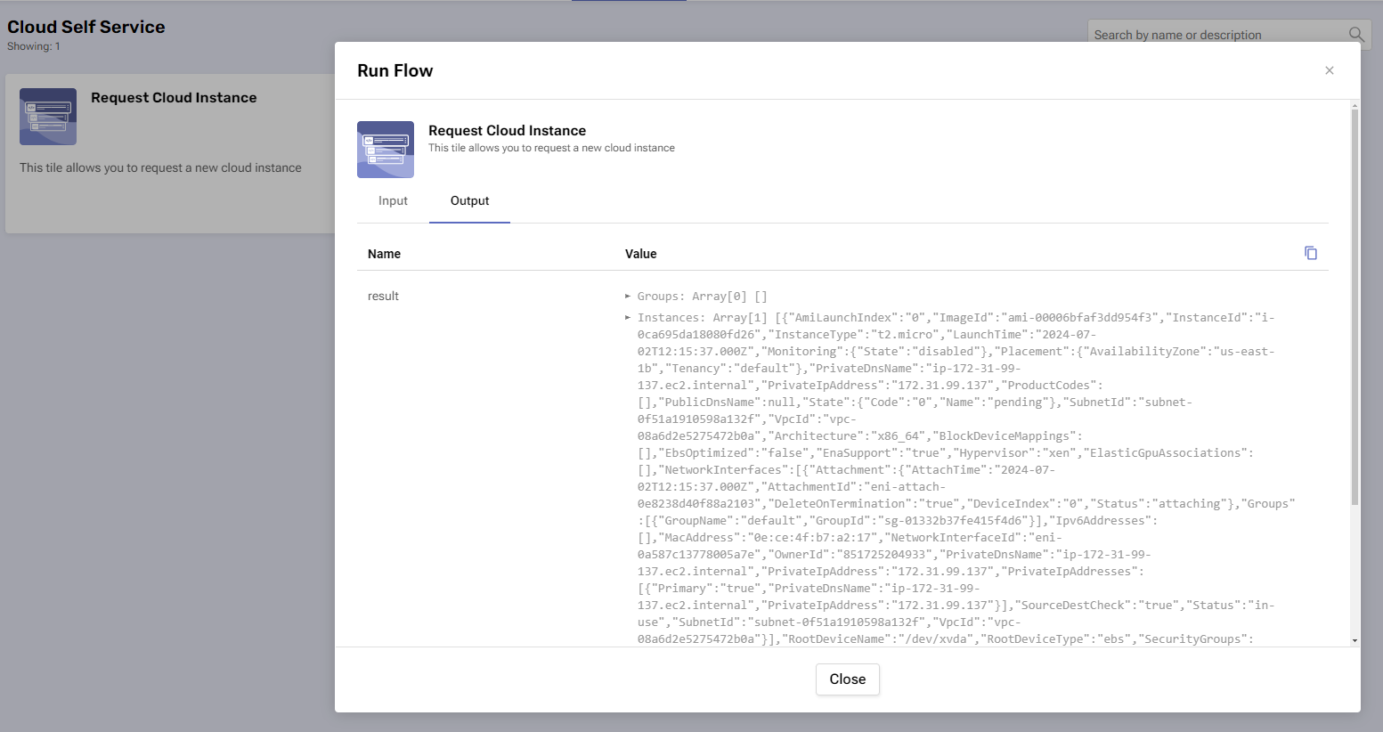The width and height of the screenshot is (1383, 732).
Task: Click the dialog vertical scrollbar thumb
Action: click(1355, 307)
